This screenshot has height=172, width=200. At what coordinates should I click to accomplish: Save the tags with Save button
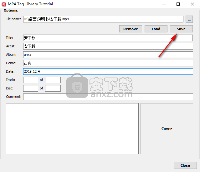(x=181, y=29)
